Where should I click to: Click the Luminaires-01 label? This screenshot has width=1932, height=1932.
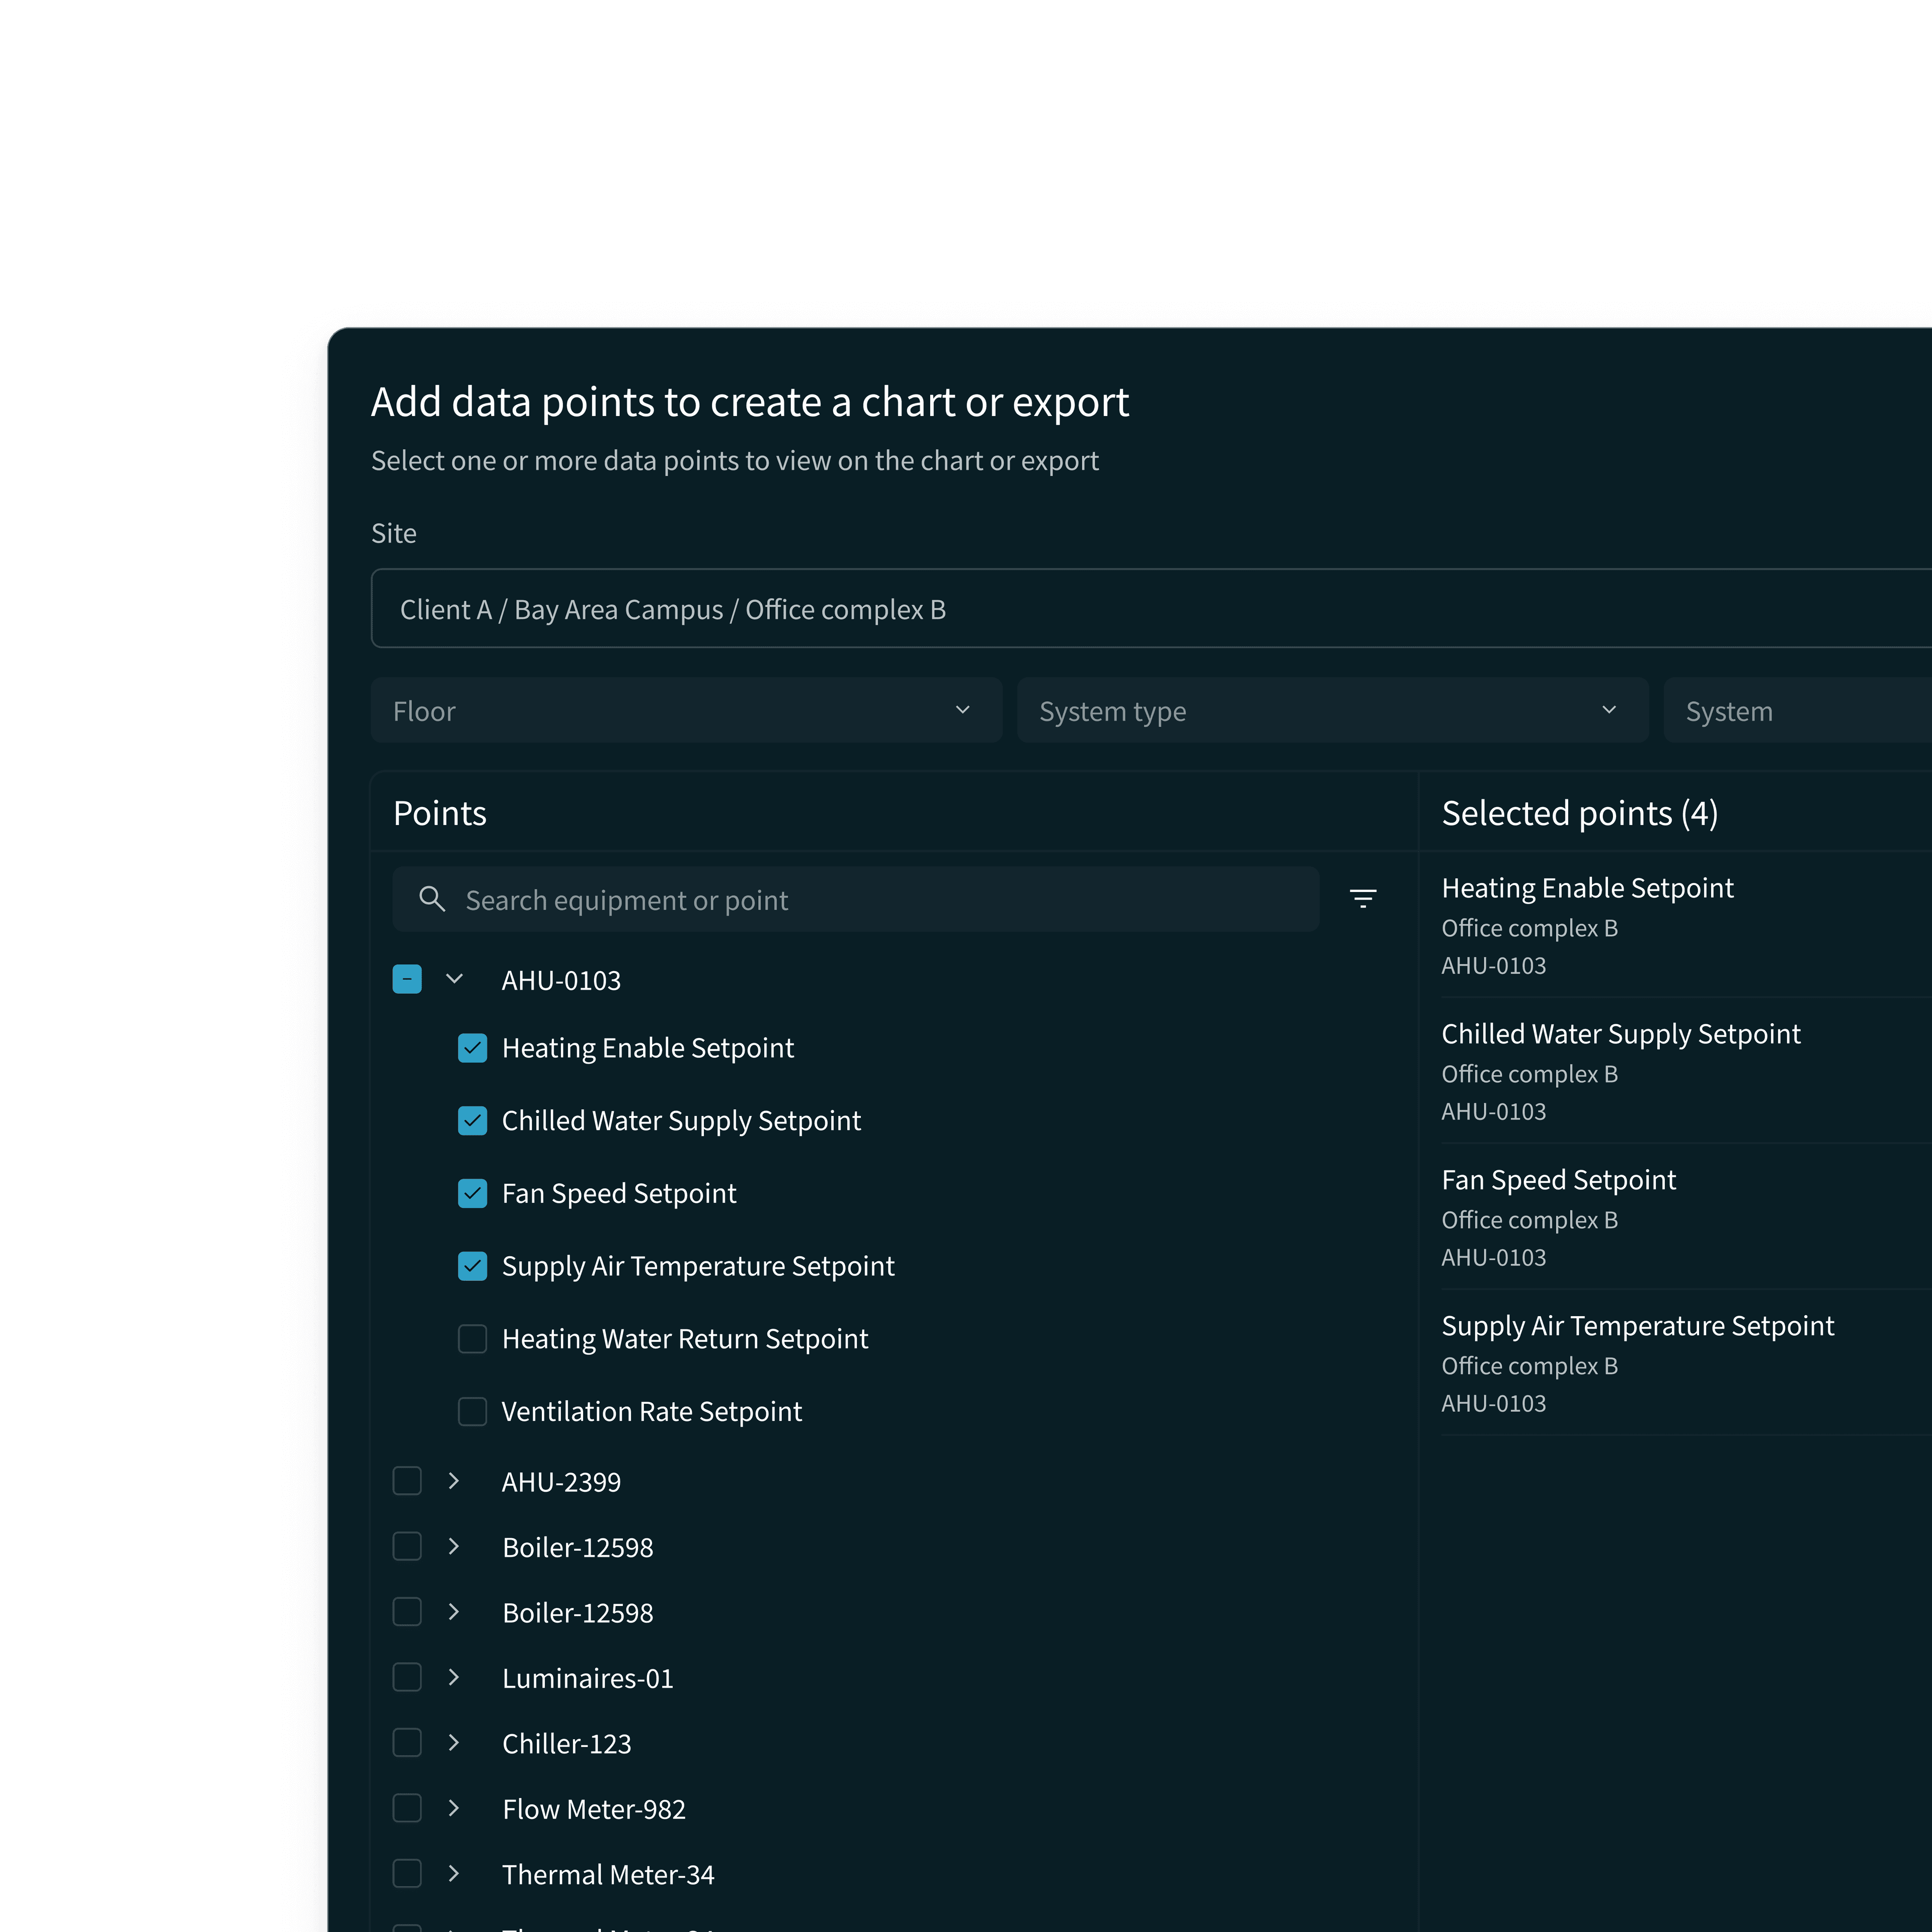[x=588, y=1678]
